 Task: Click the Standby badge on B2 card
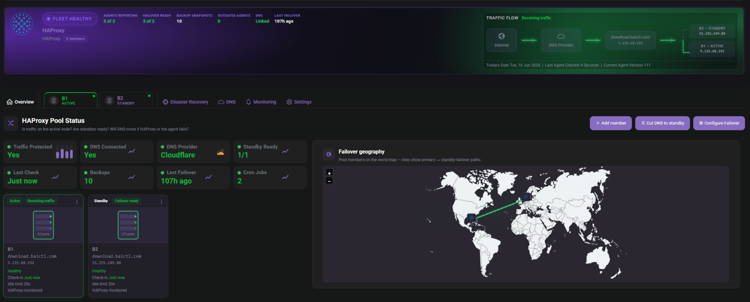101,201
